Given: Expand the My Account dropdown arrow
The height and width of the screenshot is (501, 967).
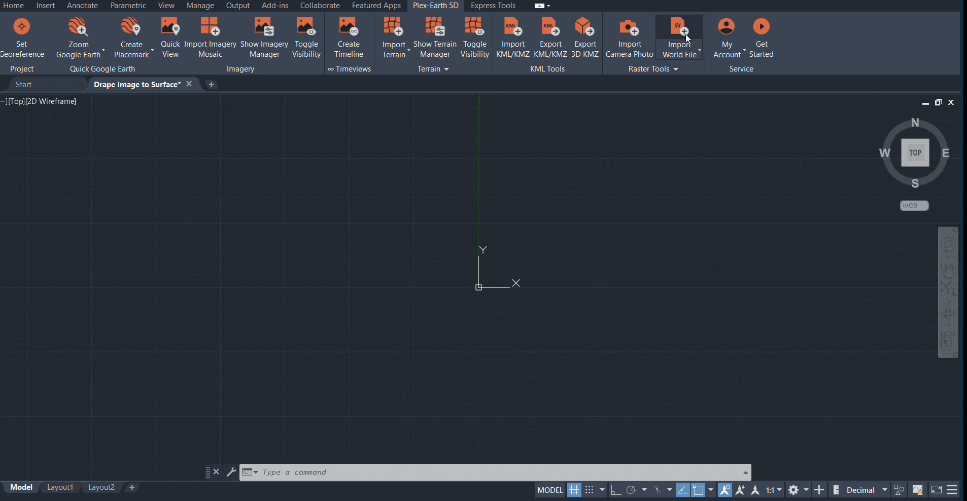Looking at the screenshot, I should (x=744, y=50).
